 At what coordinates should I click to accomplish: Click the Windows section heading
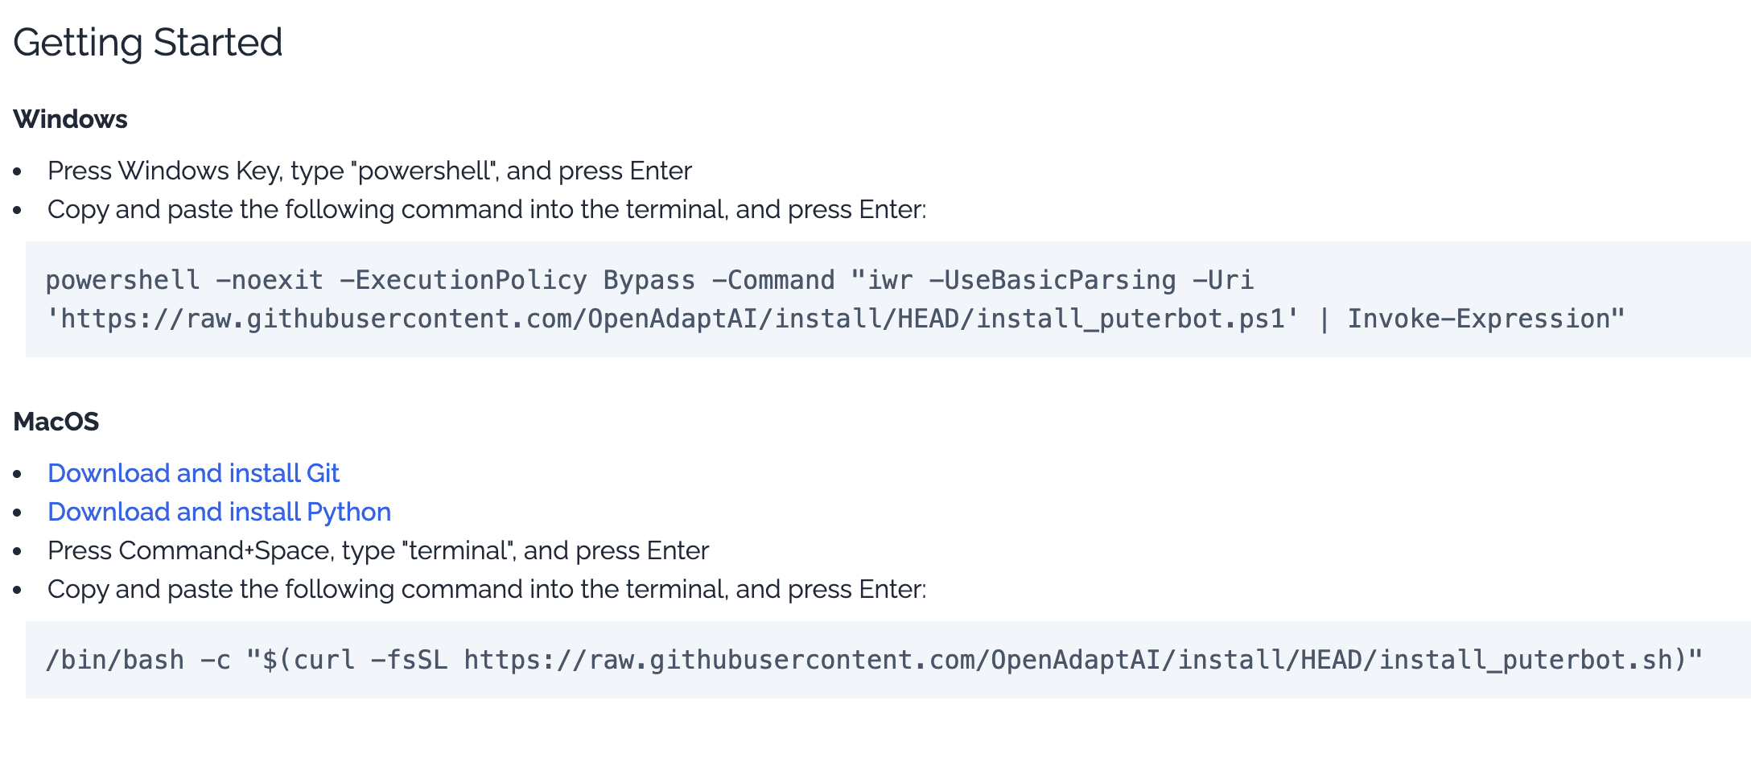coord(71,119)
